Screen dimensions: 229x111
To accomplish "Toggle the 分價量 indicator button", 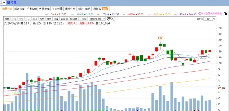I will [x=83, y=19].
